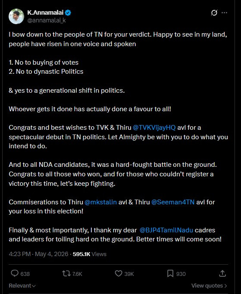Click the reply speech bubble icon
Screen dimensions: 241x294
pyautogui.click(x=14, y=273)
